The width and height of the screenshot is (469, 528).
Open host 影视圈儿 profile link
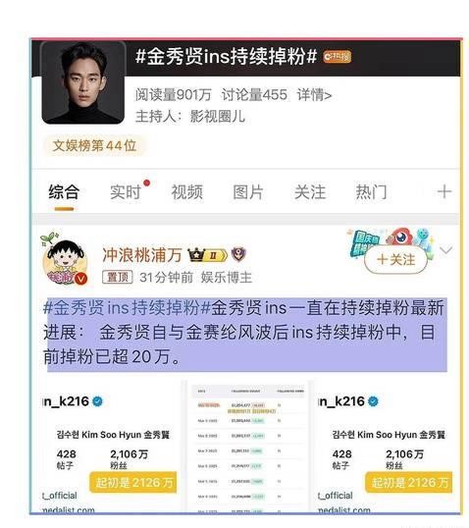(x=218, y=117)
